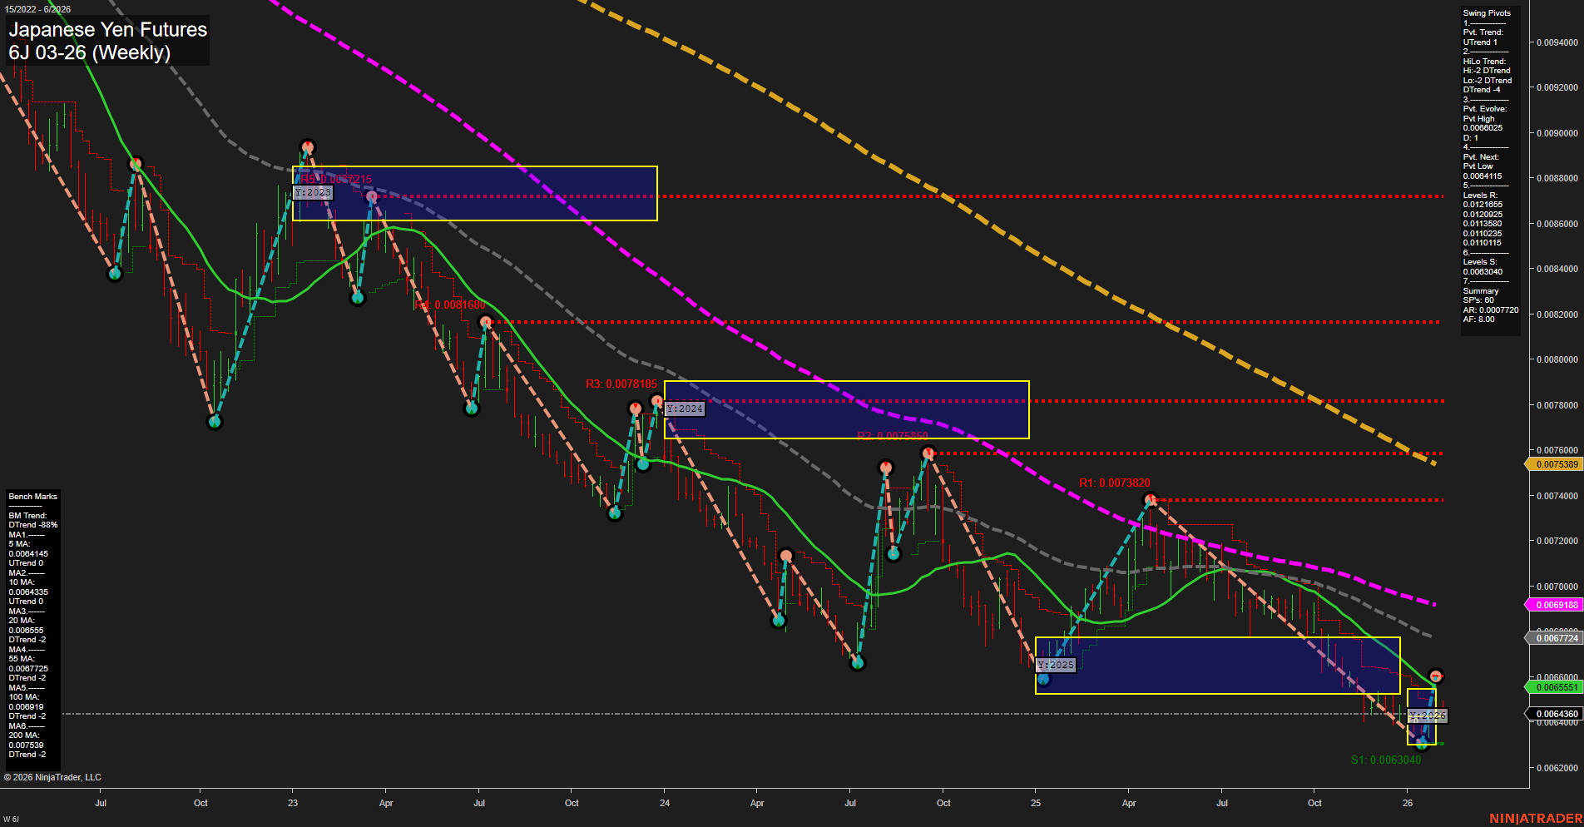Select the W 6J tab at bottom left

[x=10, y=817]
